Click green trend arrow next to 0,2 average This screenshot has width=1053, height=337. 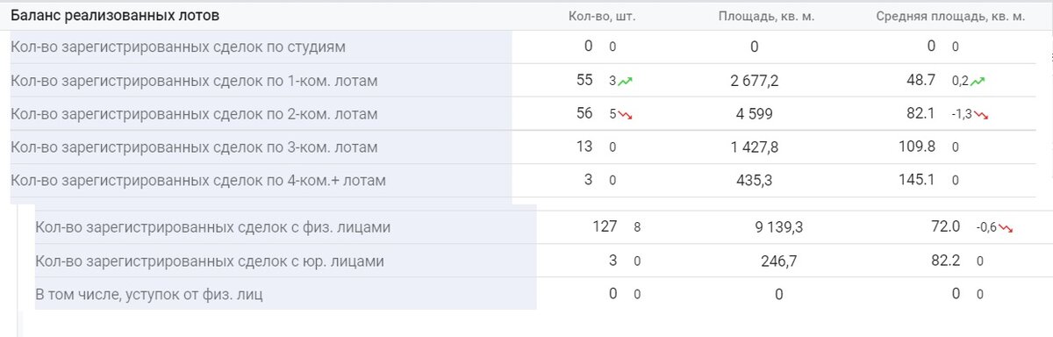click(x=978, y=81)
